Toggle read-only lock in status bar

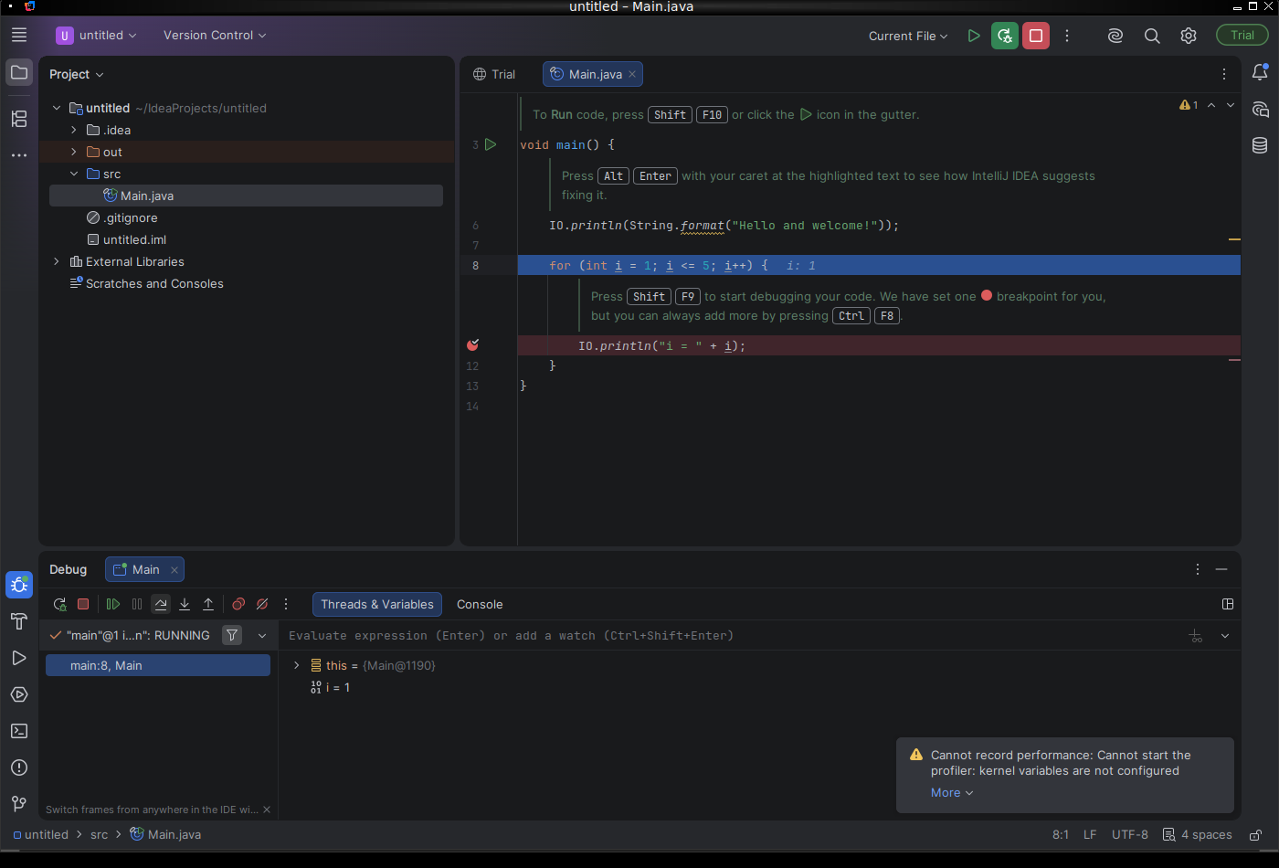pos(1256,835)
